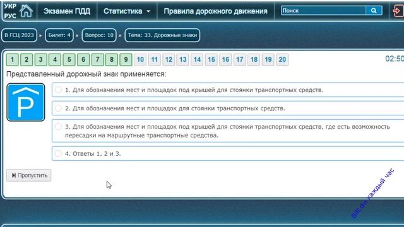Open the Тема: 33. Дорожные знаки breadcrumb
404x227 pixels.
coord(162,35)
